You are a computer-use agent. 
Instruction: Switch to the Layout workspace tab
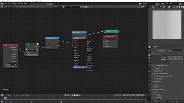point(32,4)
